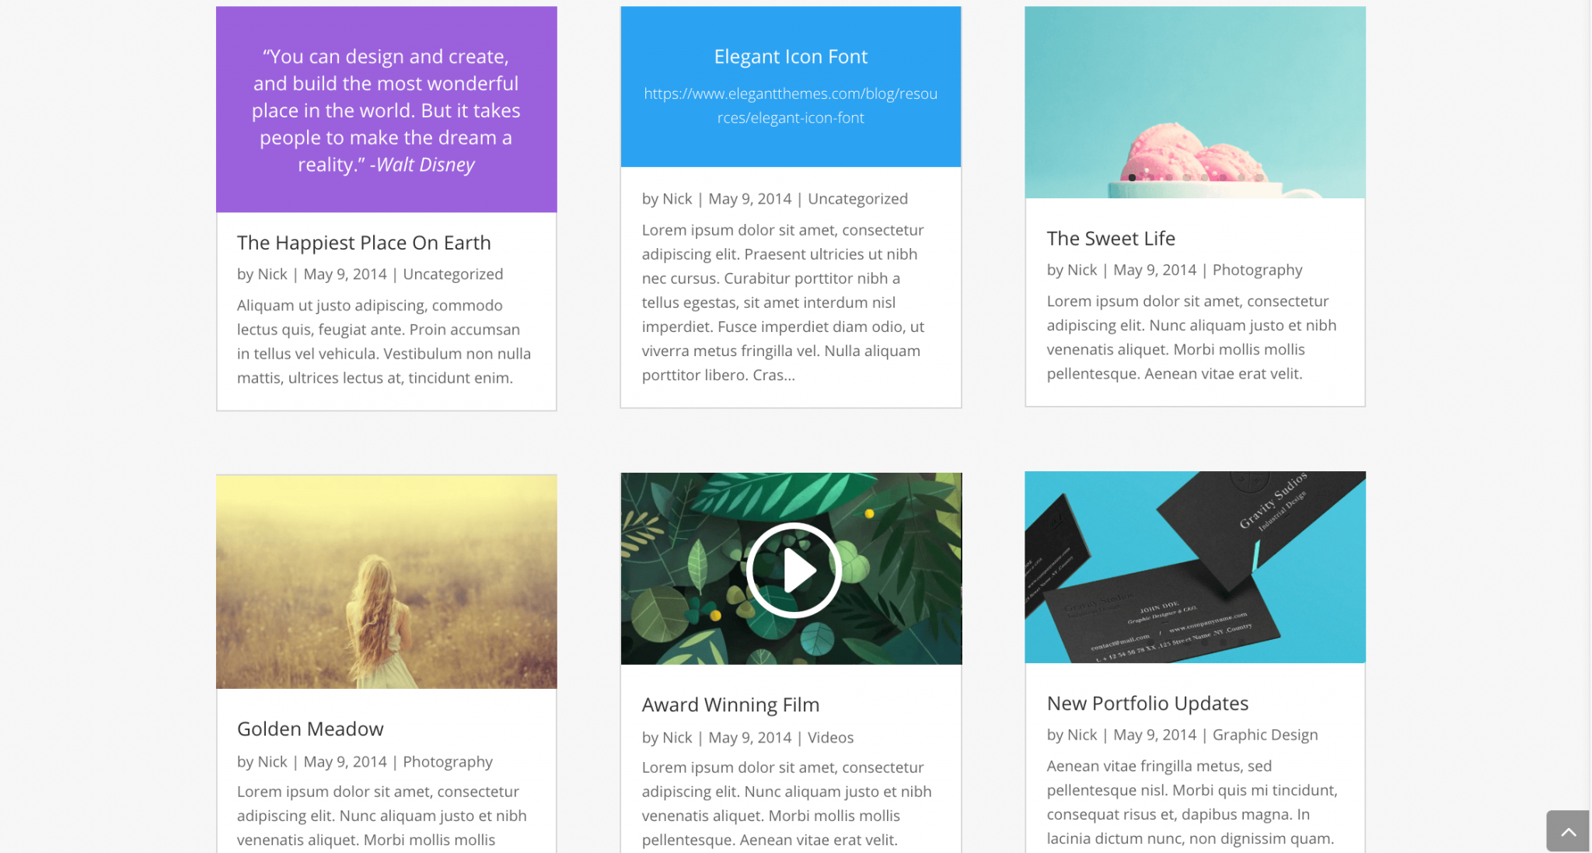Image resolution: width=1592 pixels, height=853 pixels.
Task: Open New Portfolio Updates post title
Action: (1147, 703)
